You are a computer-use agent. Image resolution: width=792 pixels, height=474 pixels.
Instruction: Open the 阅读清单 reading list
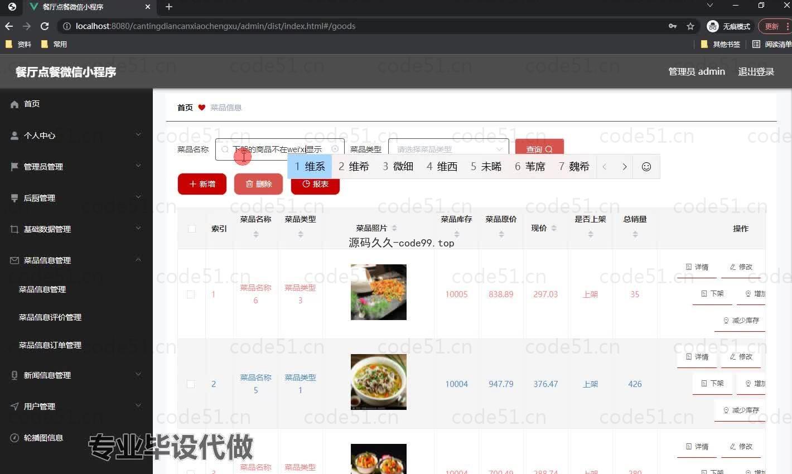(772, 44)
